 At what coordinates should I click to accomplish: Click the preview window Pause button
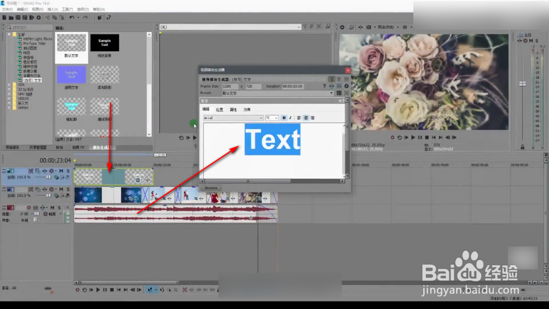420,137
